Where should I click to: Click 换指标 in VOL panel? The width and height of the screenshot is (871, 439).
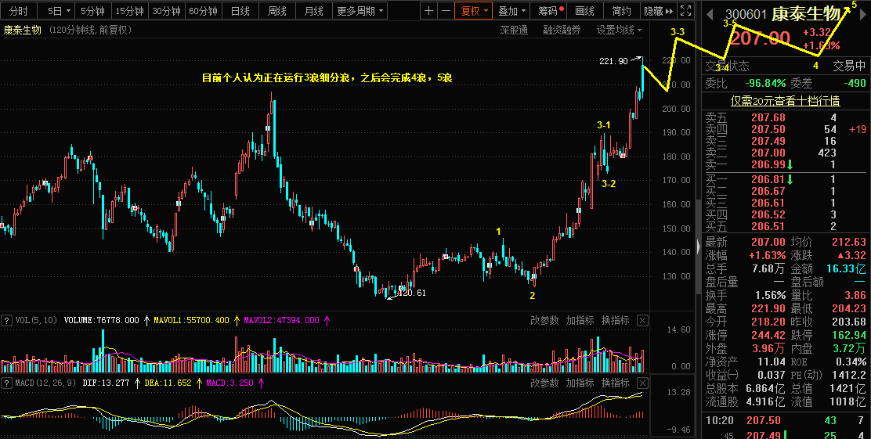tap(616, 320)
